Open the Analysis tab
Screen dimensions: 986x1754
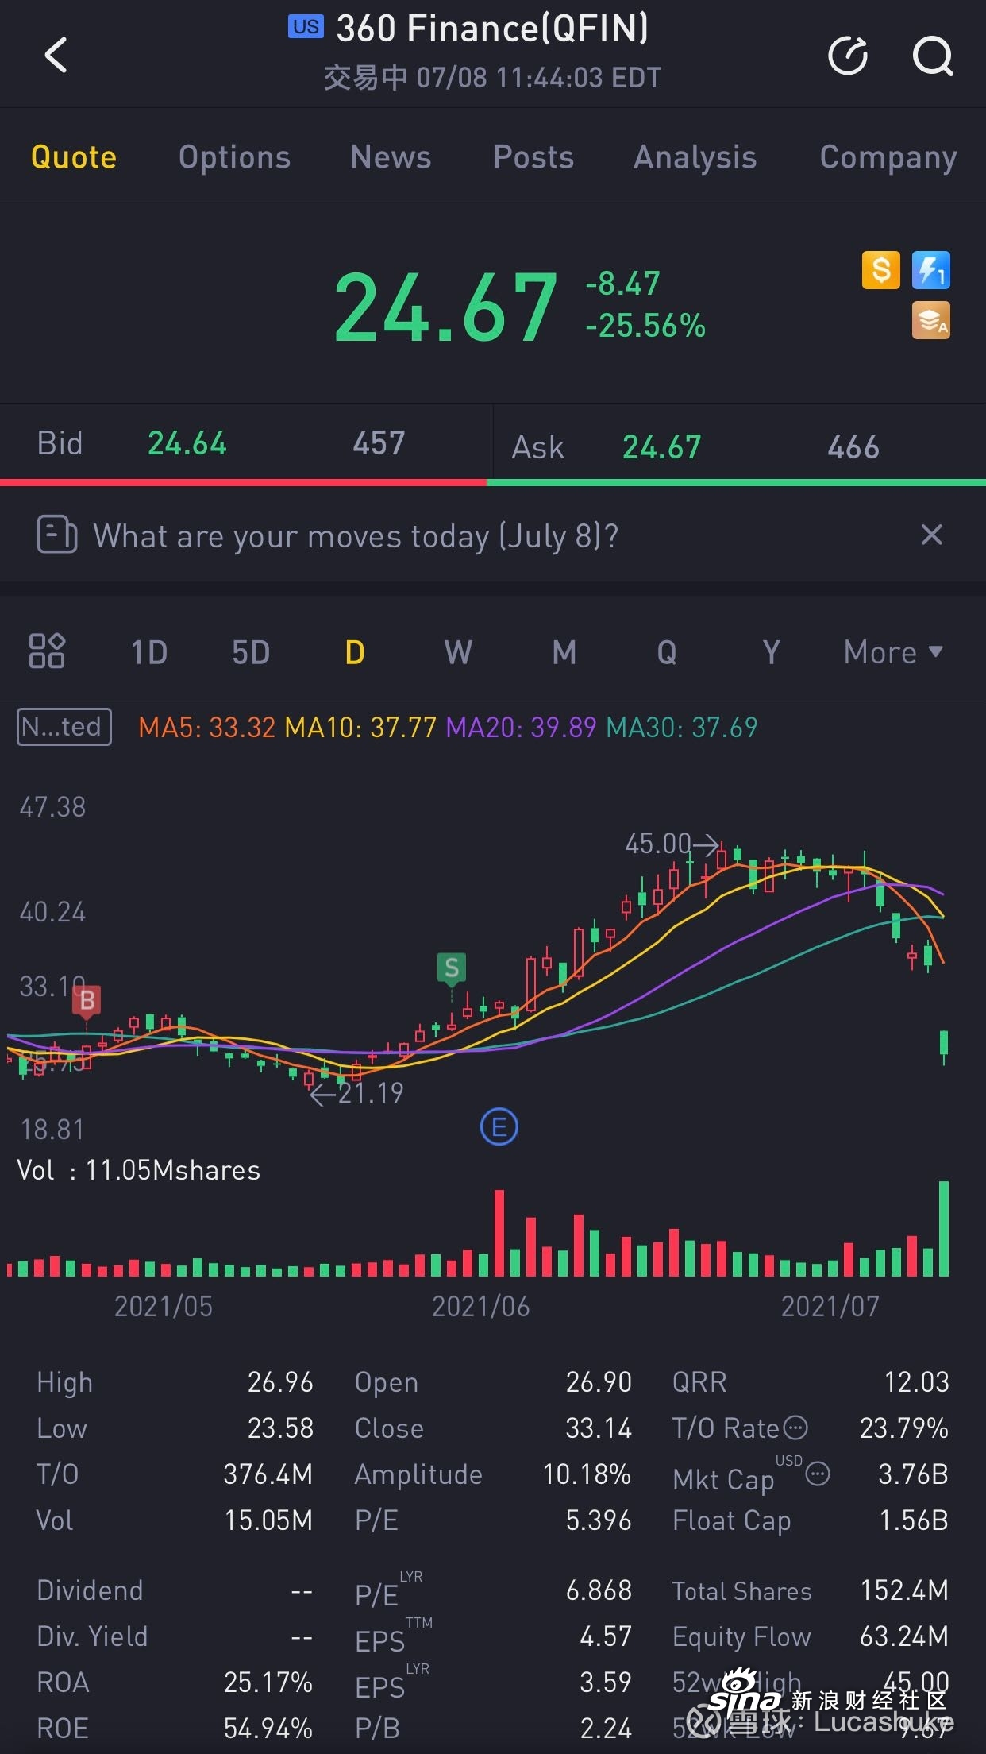695,157
